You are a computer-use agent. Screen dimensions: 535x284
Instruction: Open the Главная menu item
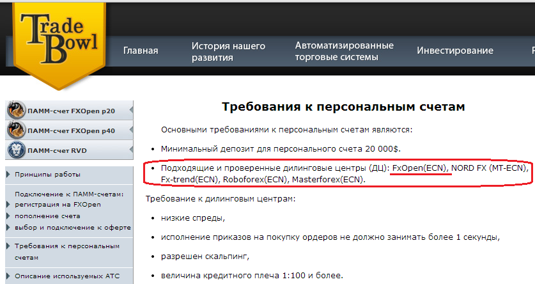141,51
